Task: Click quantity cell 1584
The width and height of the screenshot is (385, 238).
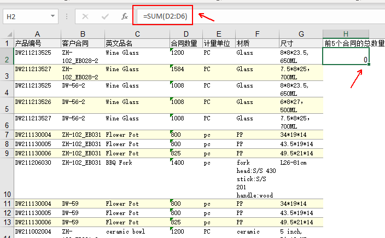Action: (186, 73)
